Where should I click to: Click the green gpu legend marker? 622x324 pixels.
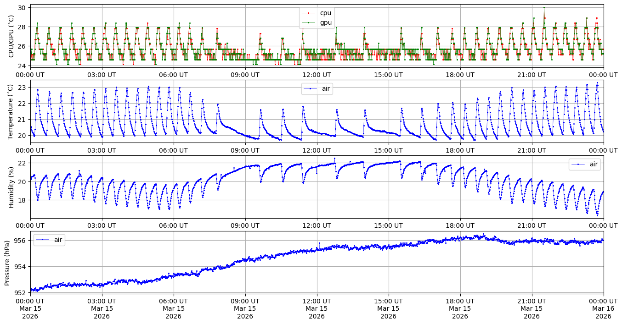point(309,22)
